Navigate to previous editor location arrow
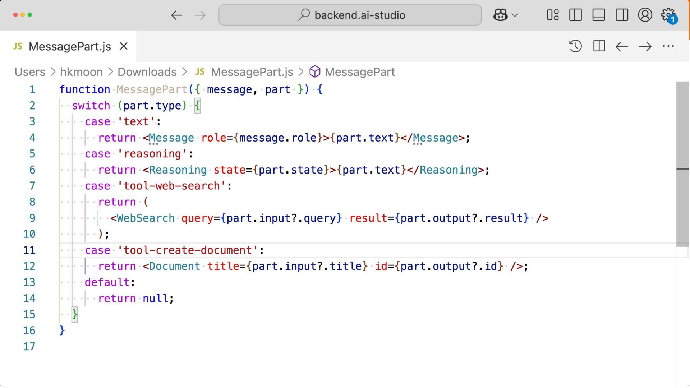690x388 pixels. (622, 46)
